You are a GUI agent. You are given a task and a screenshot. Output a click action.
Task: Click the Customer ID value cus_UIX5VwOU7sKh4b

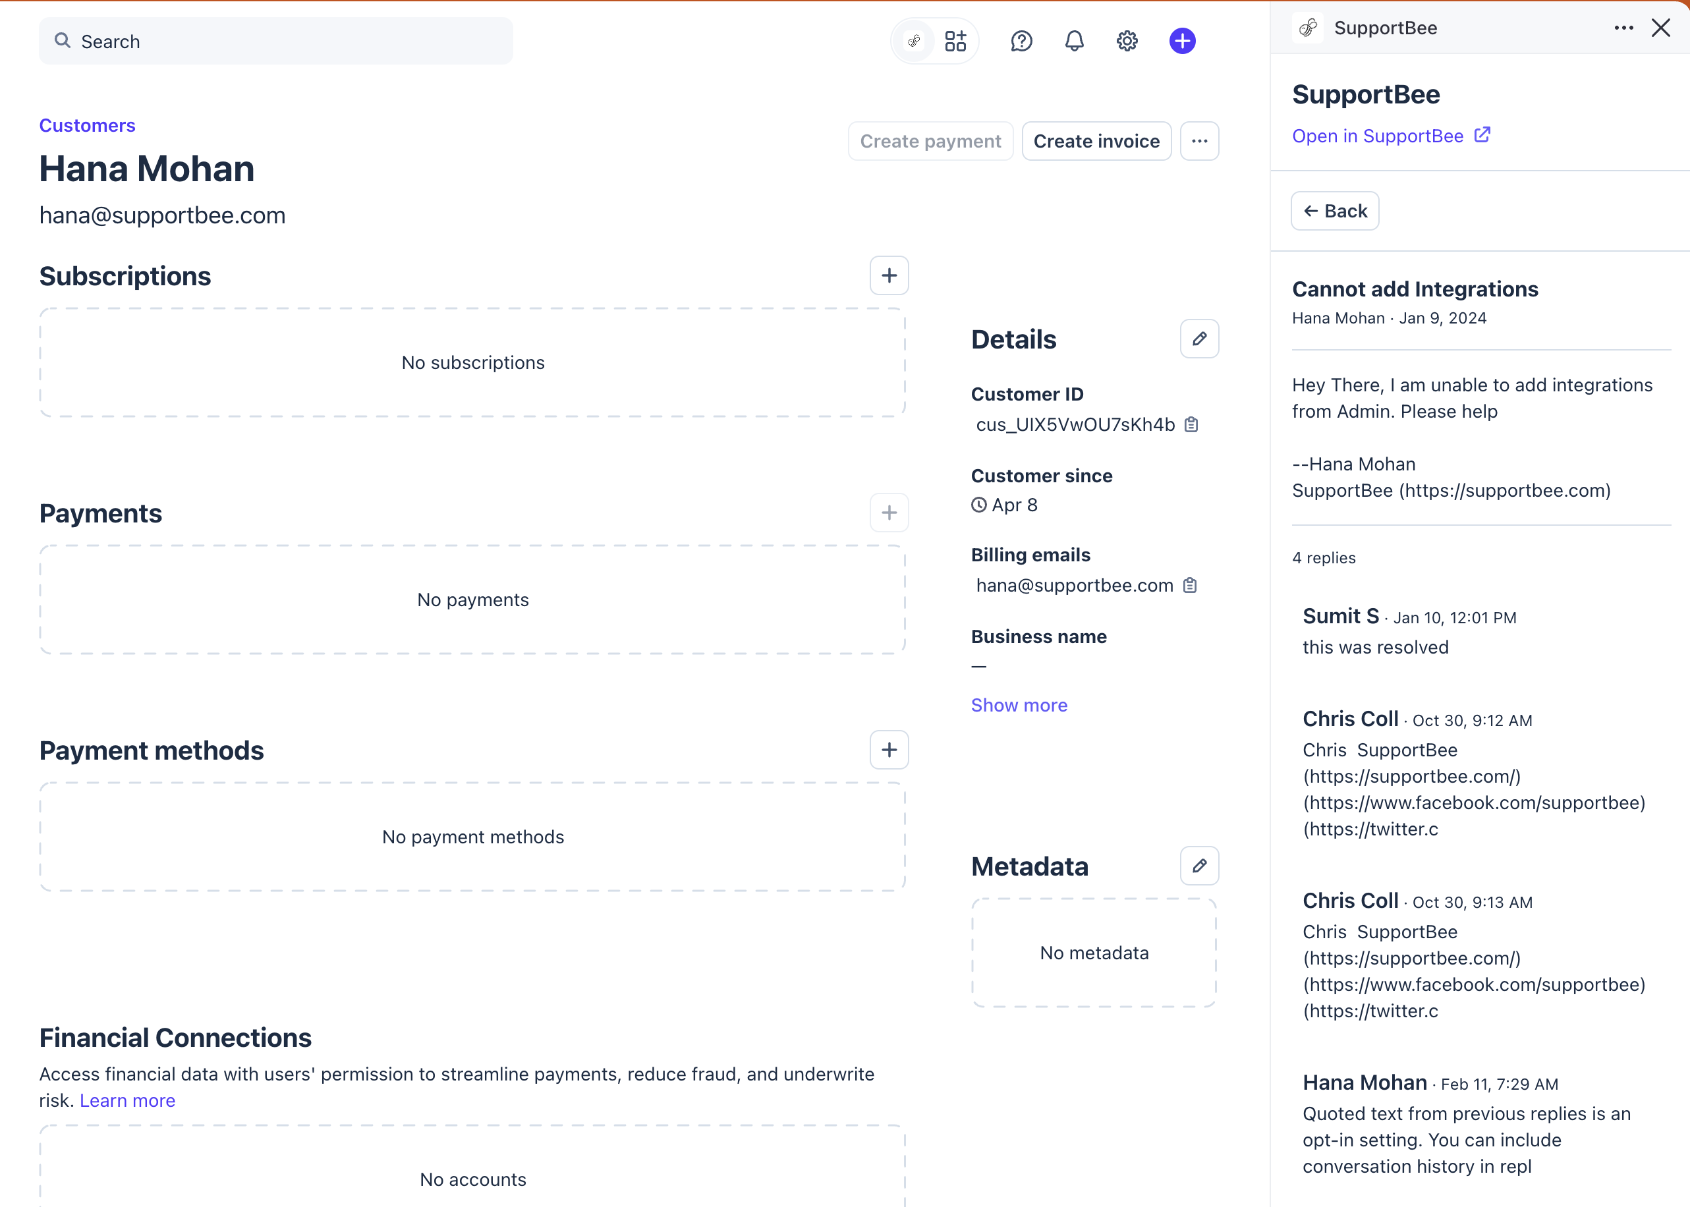point(1075,424)
